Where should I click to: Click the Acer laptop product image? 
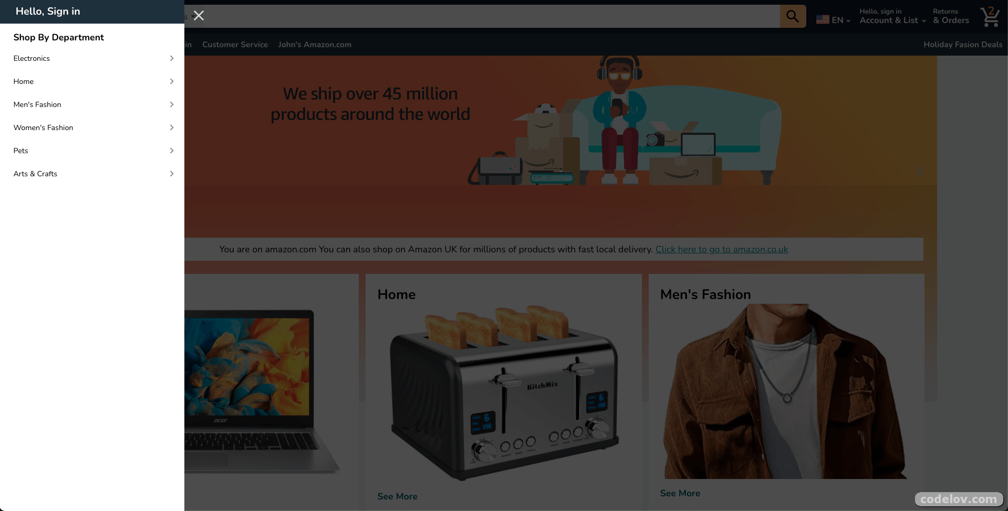point(261,391)
